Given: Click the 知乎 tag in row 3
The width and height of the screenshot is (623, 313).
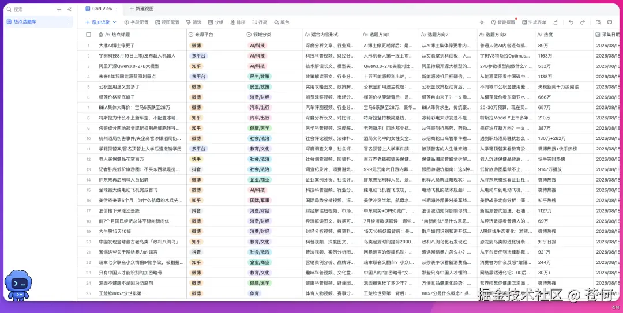Looking at the screenshot, I should pyautogui.click(x=196, y=66).
